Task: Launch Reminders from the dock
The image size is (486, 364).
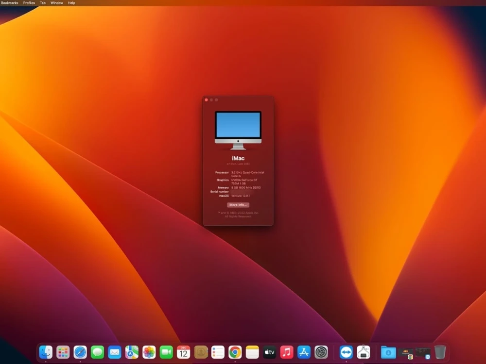Action: click(x=218, y=352)
